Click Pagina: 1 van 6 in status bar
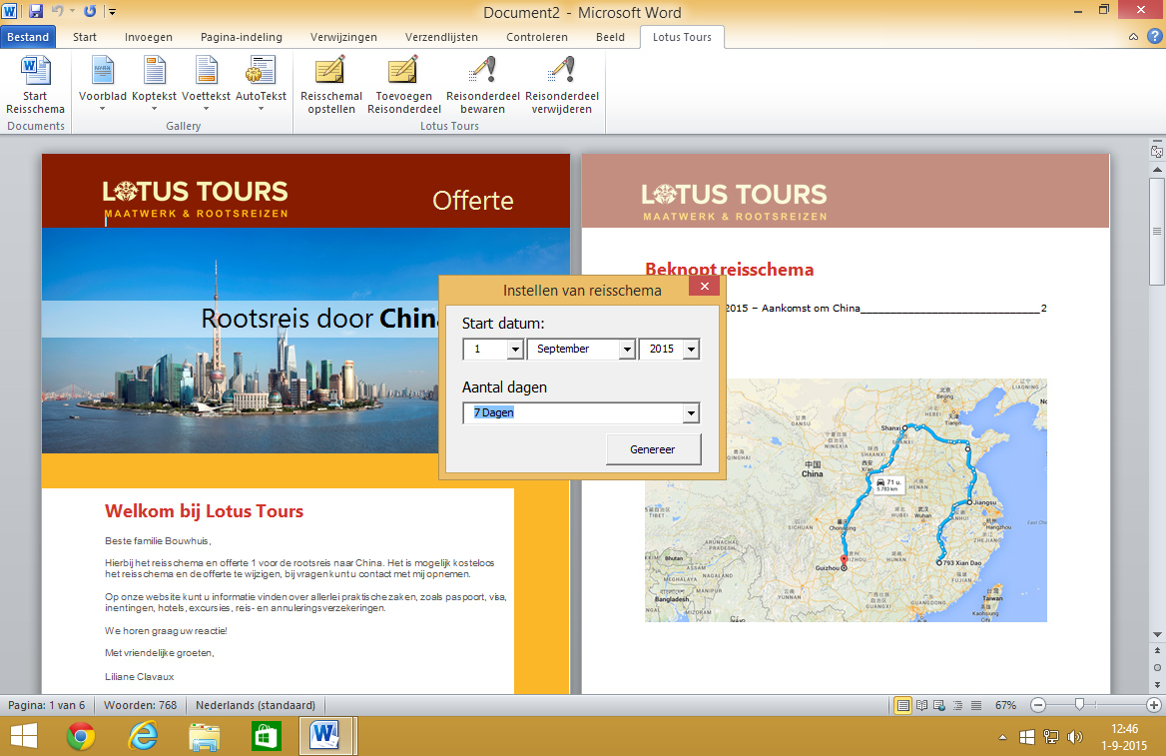 pos(47,705)
